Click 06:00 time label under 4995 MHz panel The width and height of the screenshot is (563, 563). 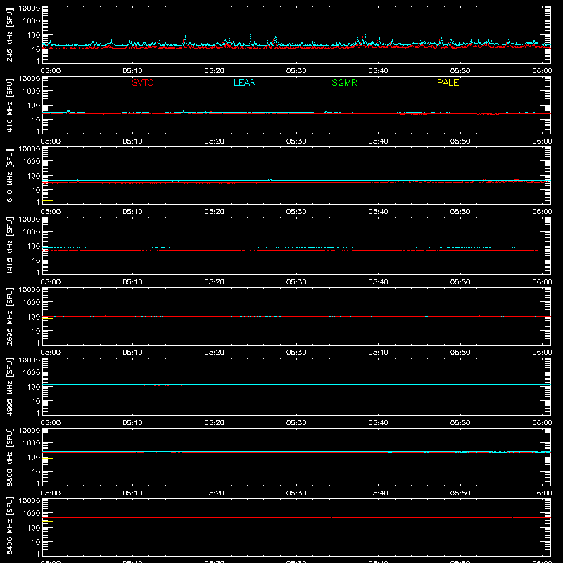click(542, 423)
